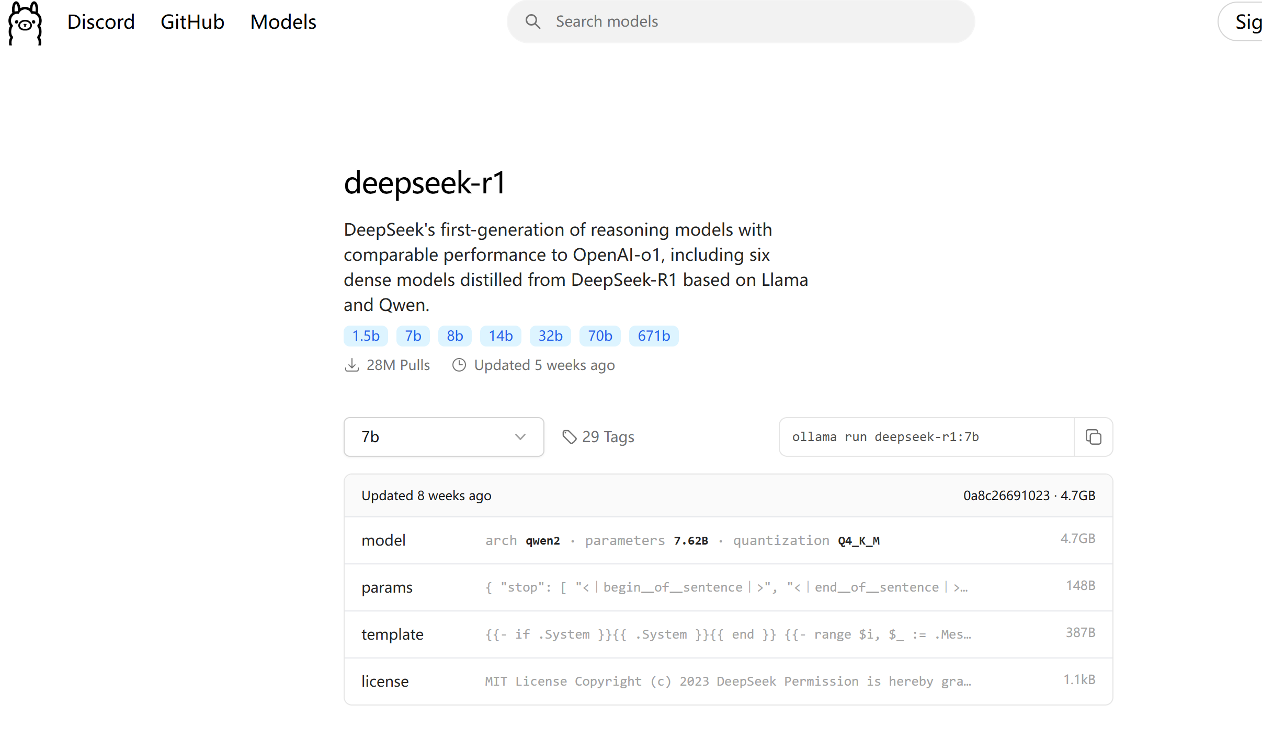Screen dimensions: 1262x751
Task: Pick the 32b size tag
Action: [550, 336]
